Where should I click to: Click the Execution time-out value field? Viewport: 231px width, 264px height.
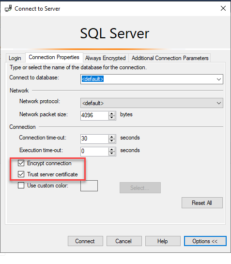click(94, 152)
